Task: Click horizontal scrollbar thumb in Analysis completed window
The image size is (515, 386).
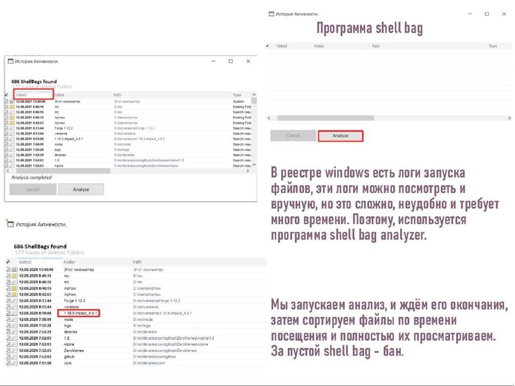Action: [63, 171]
